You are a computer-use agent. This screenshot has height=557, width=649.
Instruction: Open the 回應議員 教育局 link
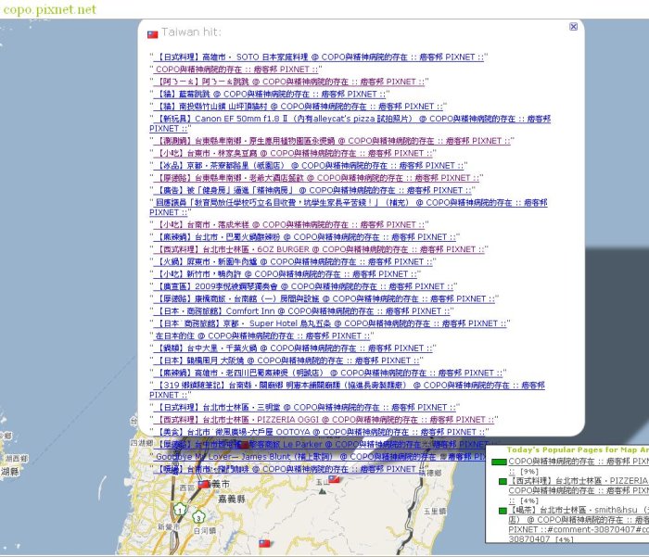pyautogui.click(x=349, y=208)
